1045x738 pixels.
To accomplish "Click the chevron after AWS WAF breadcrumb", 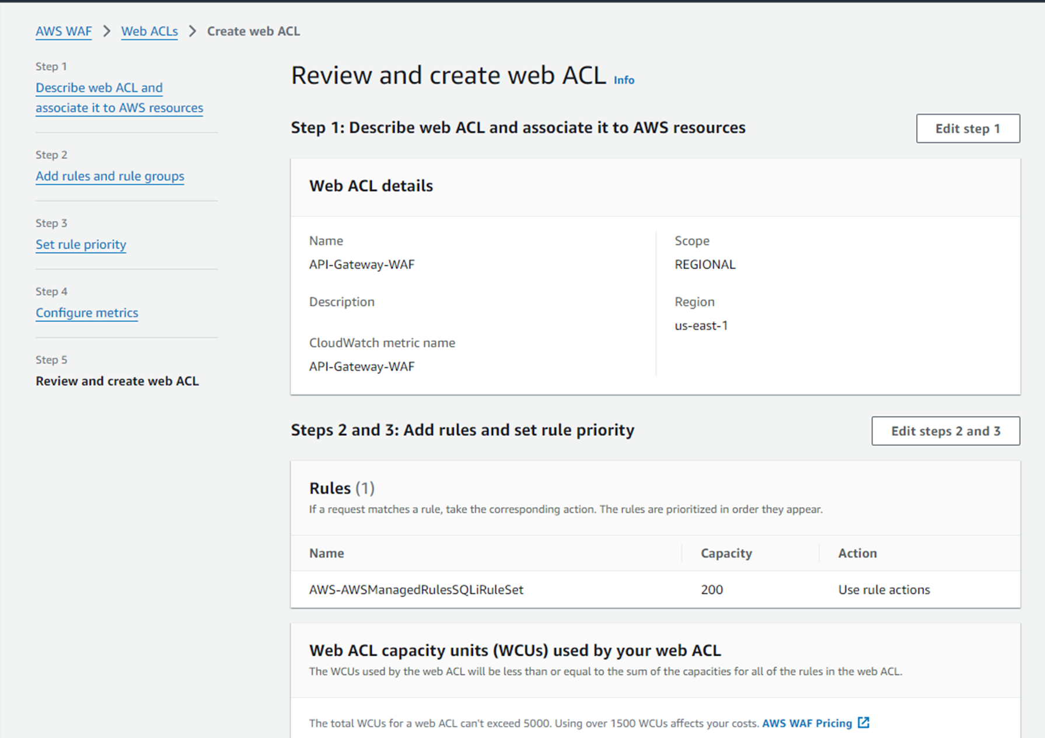I will pyautogui.click(x=107, y=32).
